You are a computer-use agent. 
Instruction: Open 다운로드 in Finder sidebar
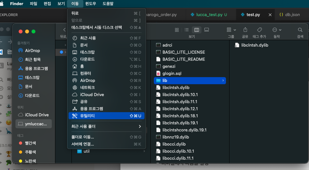pos(33,96)
